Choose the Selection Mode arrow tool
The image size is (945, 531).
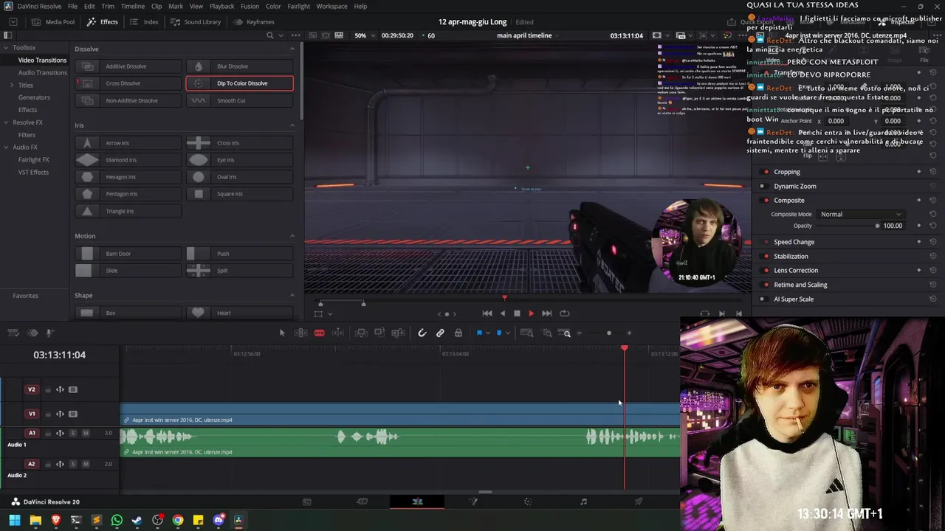coord(282,333)
